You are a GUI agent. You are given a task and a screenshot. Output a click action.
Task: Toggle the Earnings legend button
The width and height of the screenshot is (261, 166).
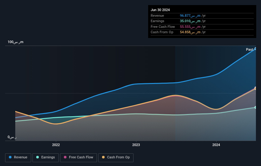point(45,157)
